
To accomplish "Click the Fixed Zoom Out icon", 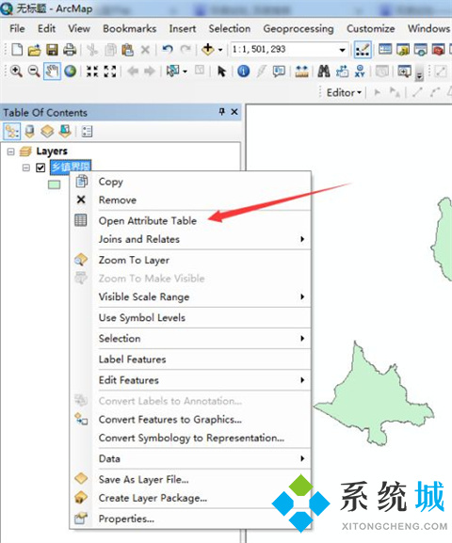I will [x=110, y=72].
